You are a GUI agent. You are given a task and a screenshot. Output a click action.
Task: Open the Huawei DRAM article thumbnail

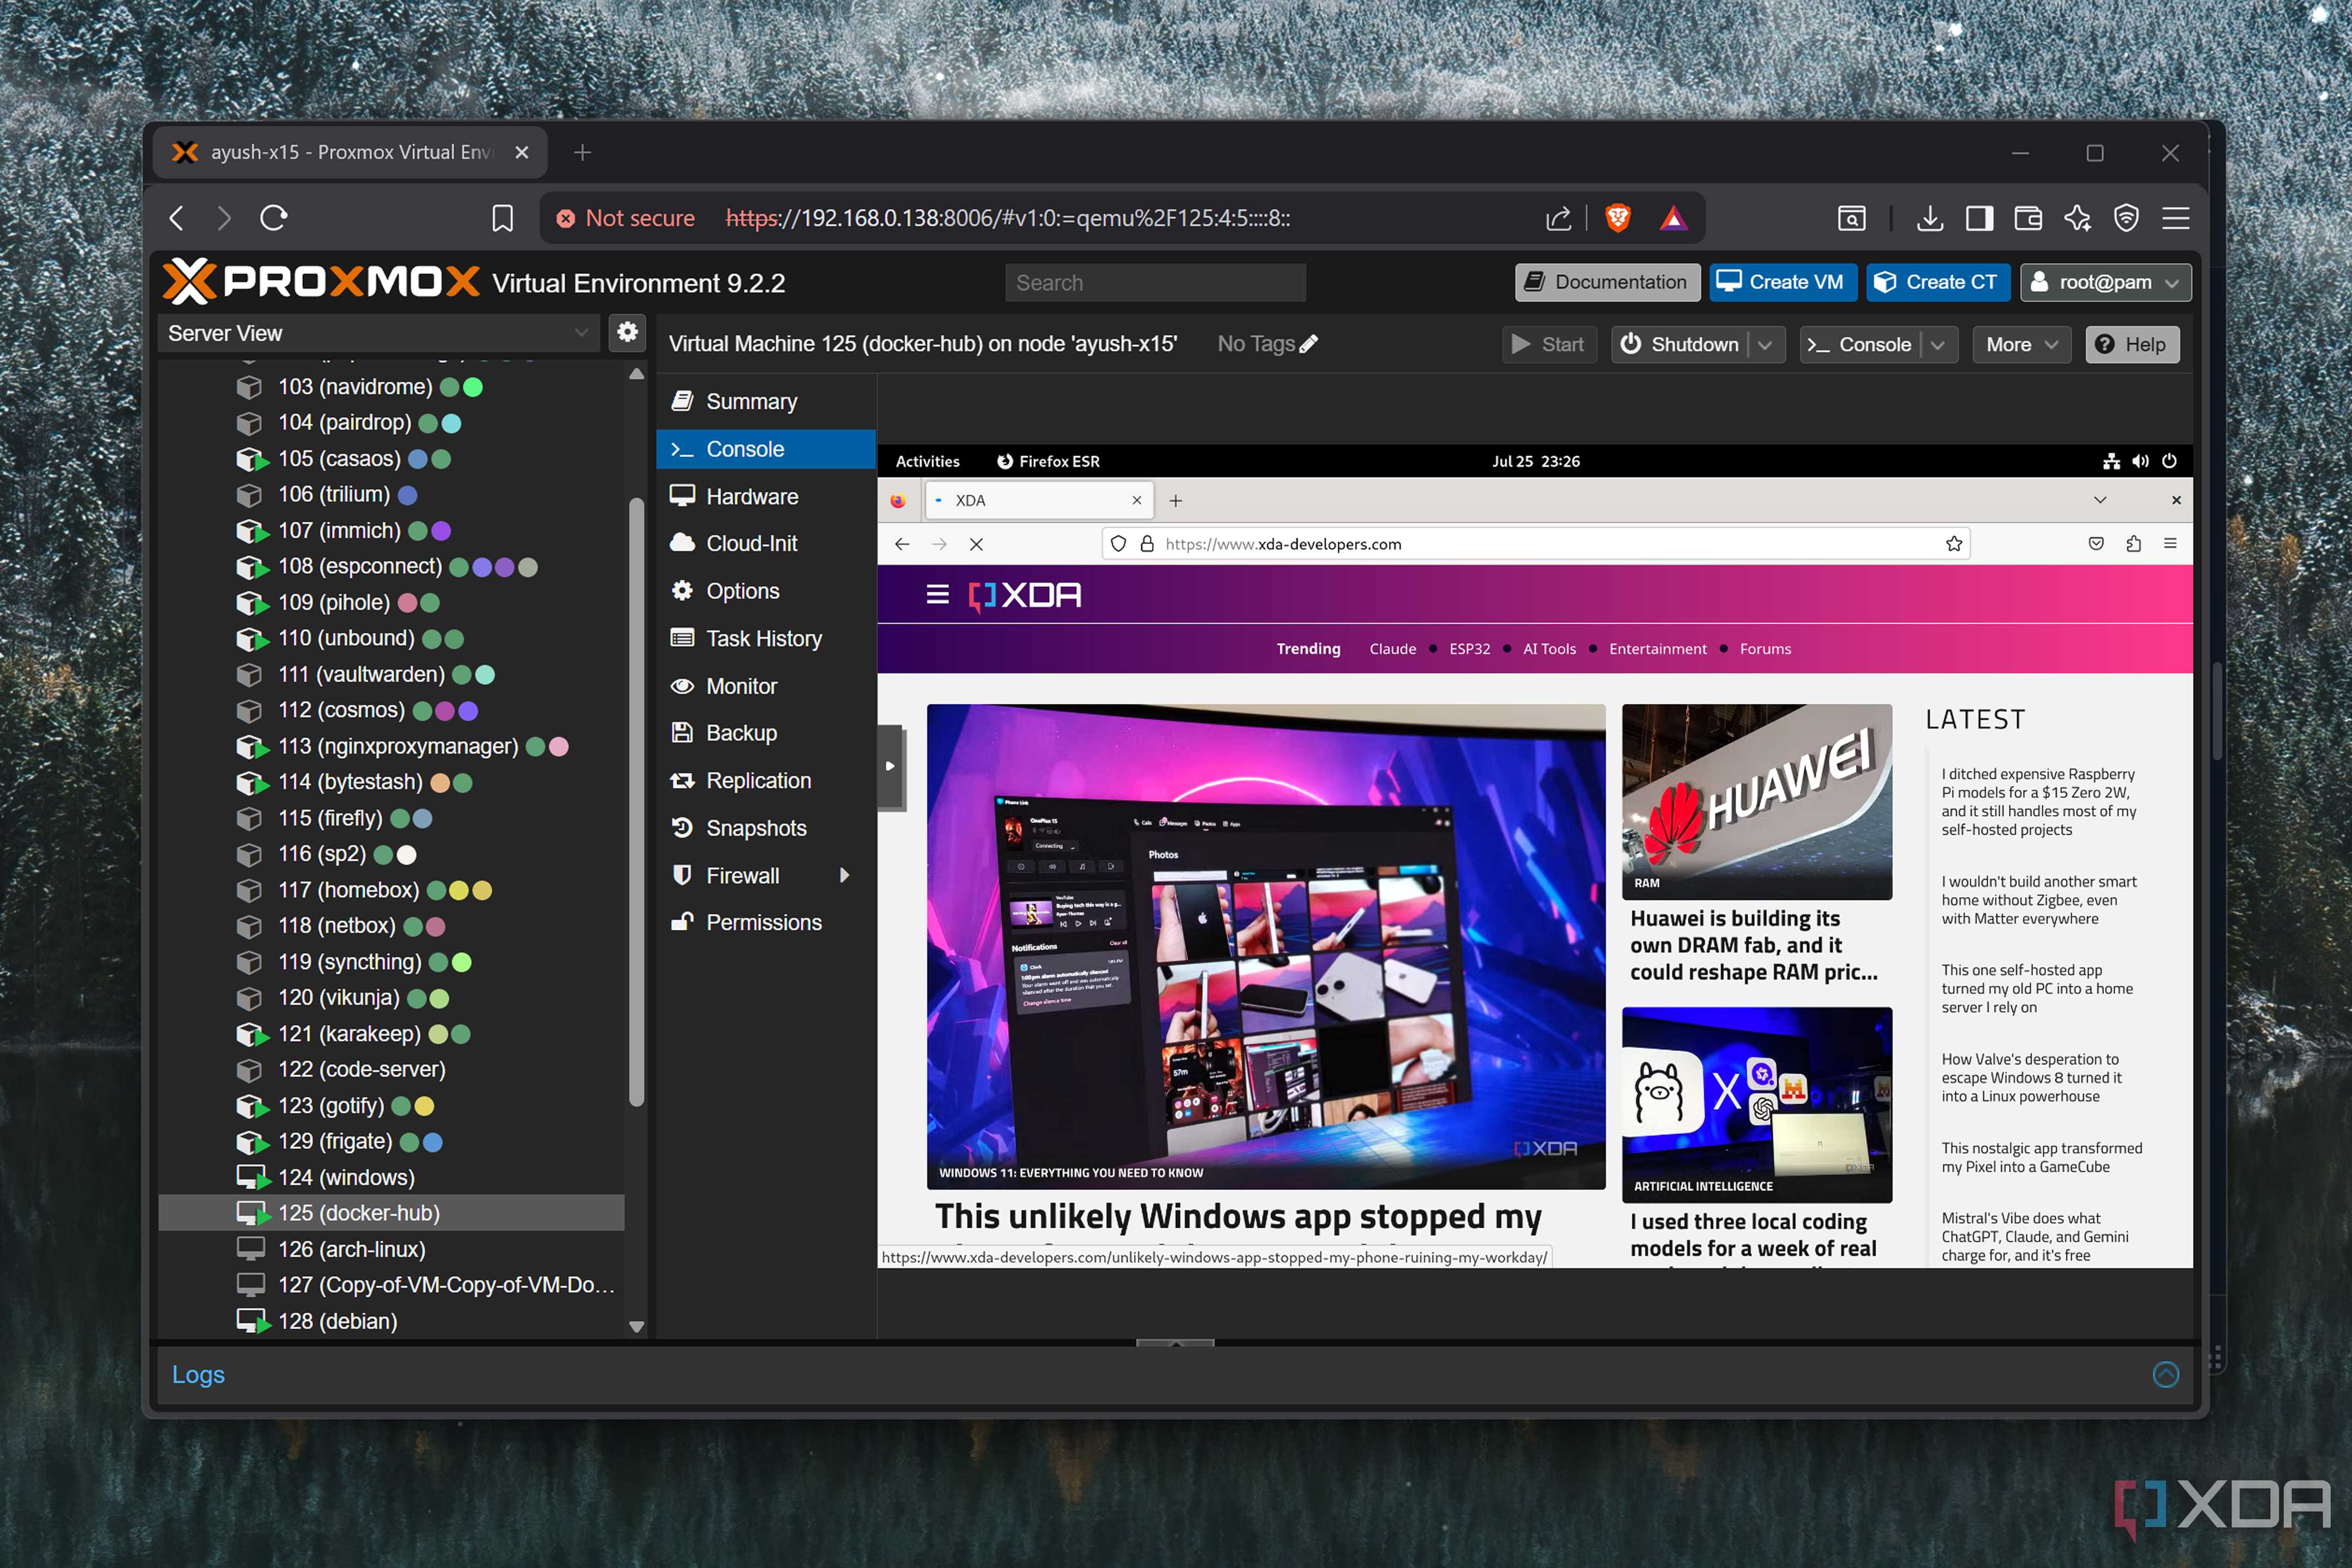[1757, 801]
